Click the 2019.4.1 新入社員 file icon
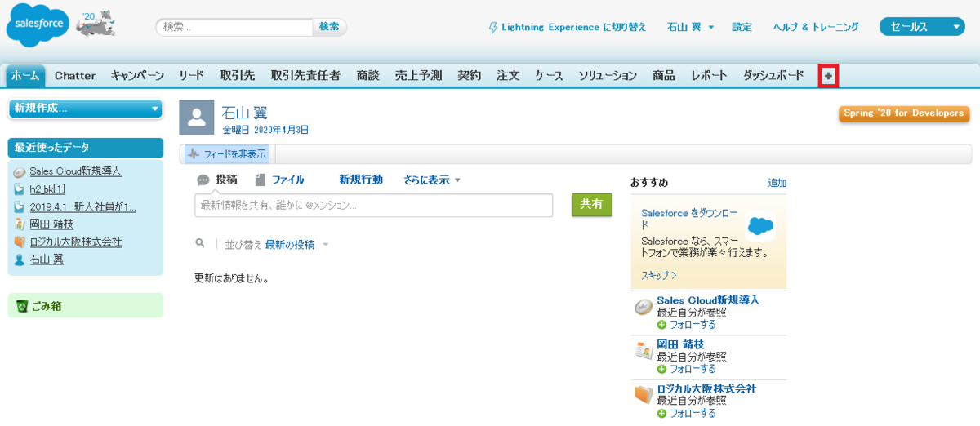 (19, 207)
